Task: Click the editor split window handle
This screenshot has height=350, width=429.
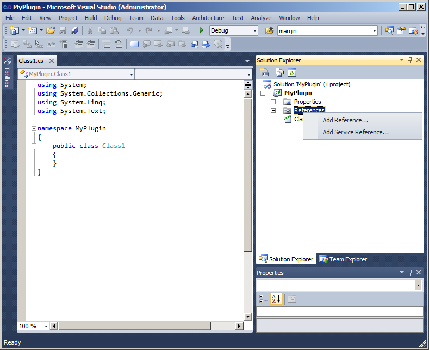Action: tap(248, 85)
